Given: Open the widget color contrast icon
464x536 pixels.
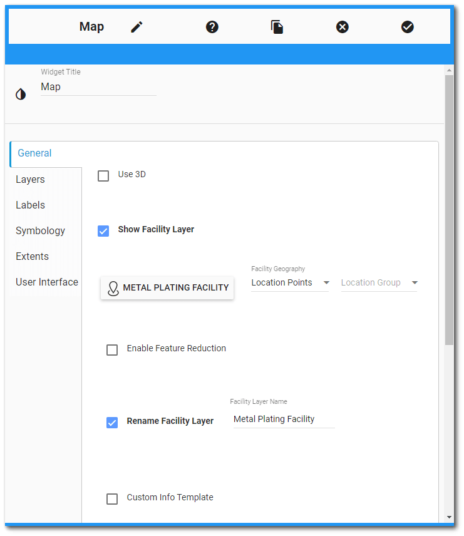Looking at the screenshot, I should 21,94.
